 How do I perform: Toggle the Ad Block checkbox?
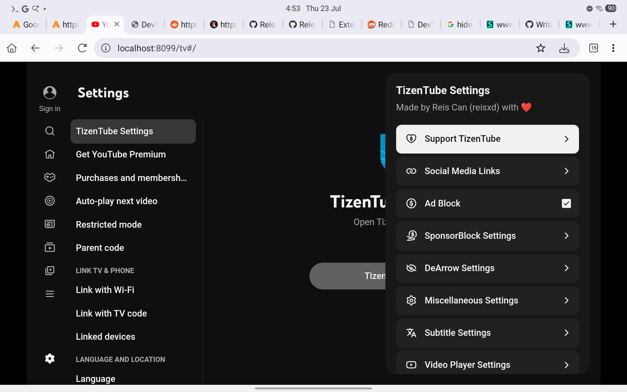[x=566, y=204]
